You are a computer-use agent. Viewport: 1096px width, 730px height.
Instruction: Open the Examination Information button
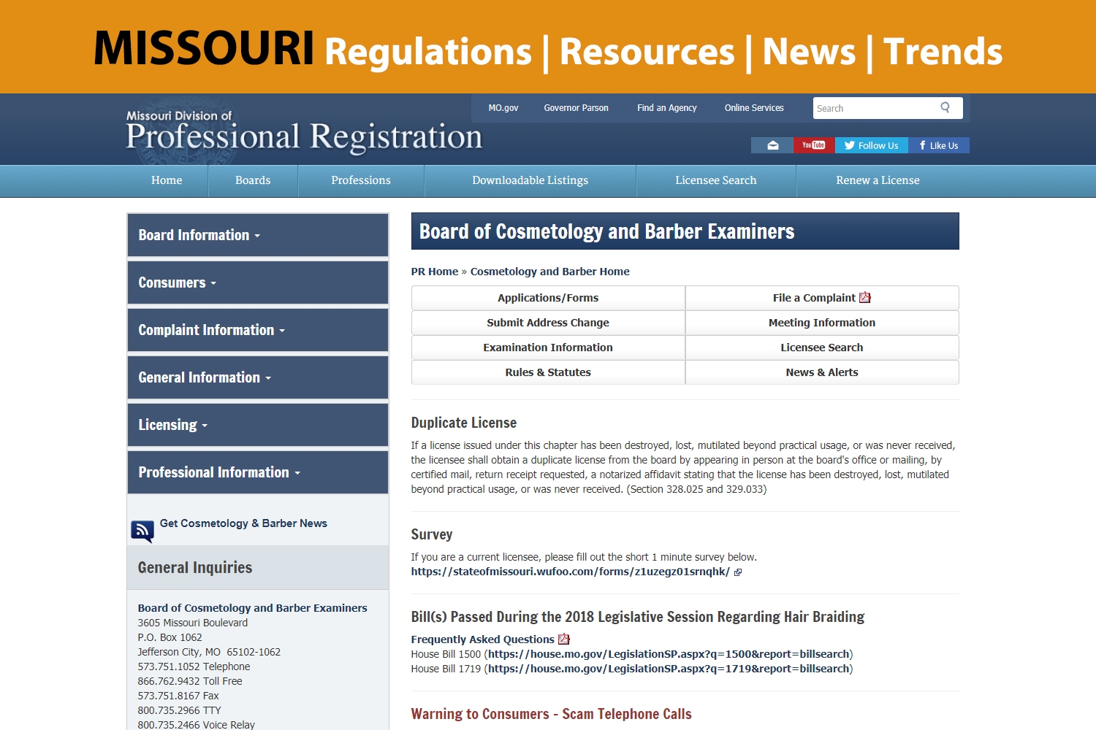coord(548,347)
